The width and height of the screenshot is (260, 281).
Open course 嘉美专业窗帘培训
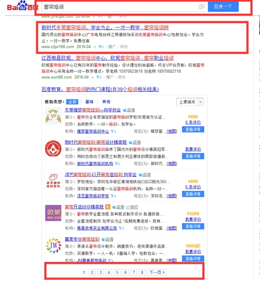click(82, 239)
